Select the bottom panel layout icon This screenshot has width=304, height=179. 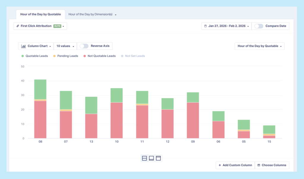pyautogui.click(x=151, y=158)
